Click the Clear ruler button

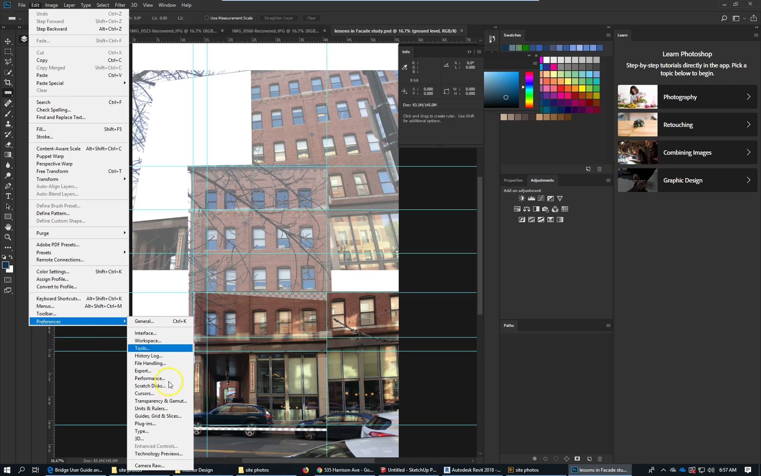(311, 18)
